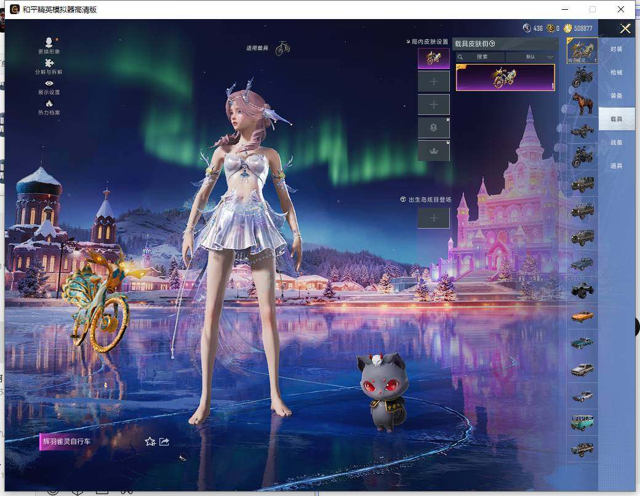Click the 508877 gold balance
This screenshot has width=640, height=496.
pos(583,28)
